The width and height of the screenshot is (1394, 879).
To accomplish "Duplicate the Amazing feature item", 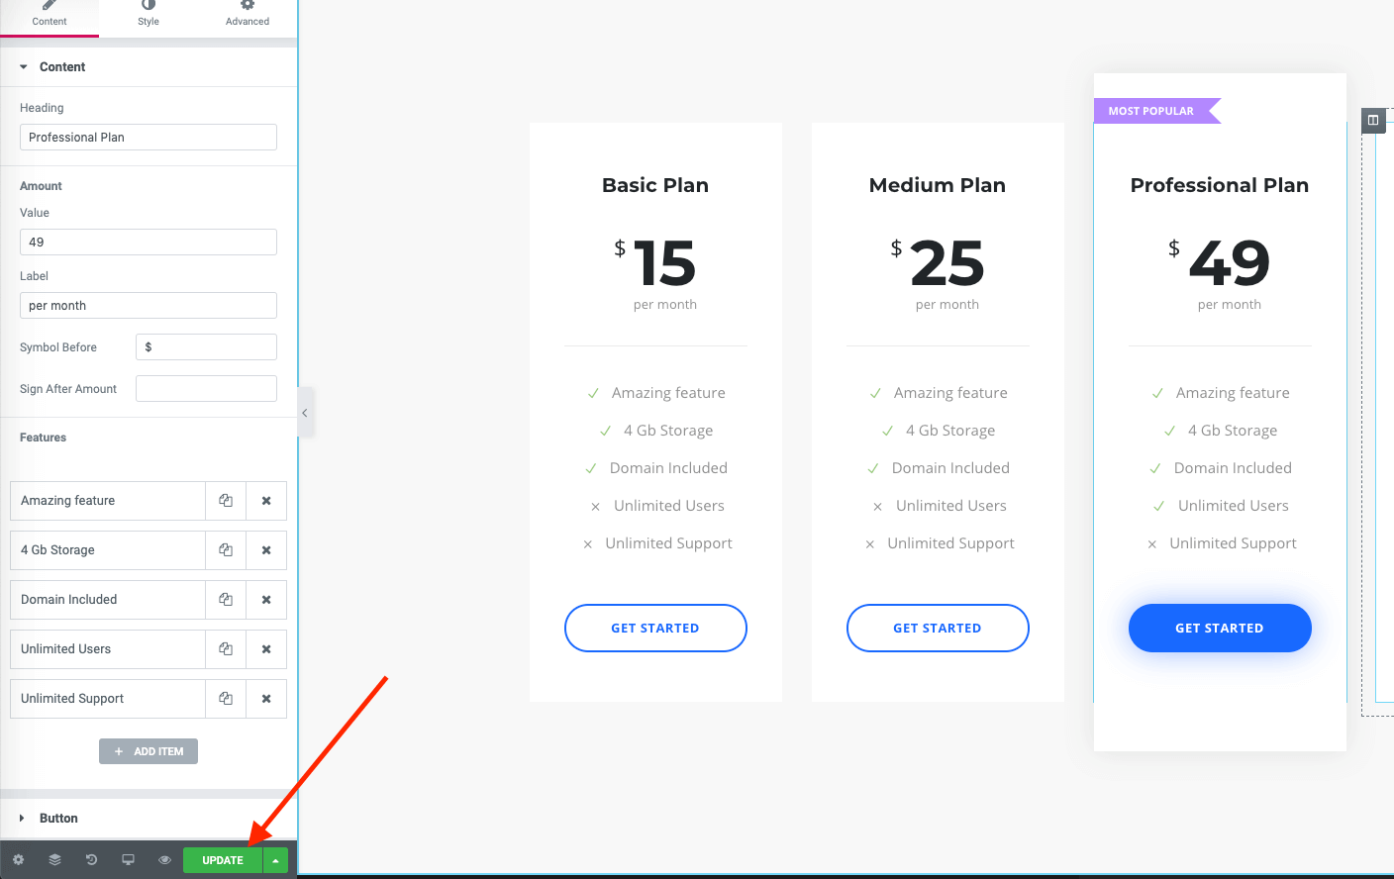I will tap(226, 501).
